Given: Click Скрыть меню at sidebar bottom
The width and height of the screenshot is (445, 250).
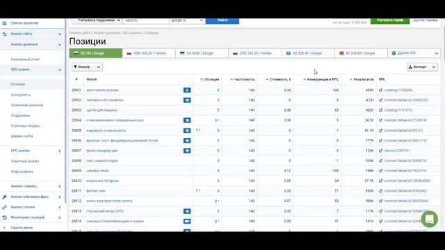Looking at the screenshot, I should [22, 228].
